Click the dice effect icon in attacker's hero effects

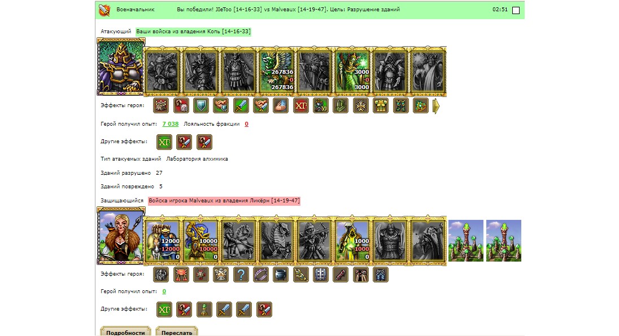[181, 105]
